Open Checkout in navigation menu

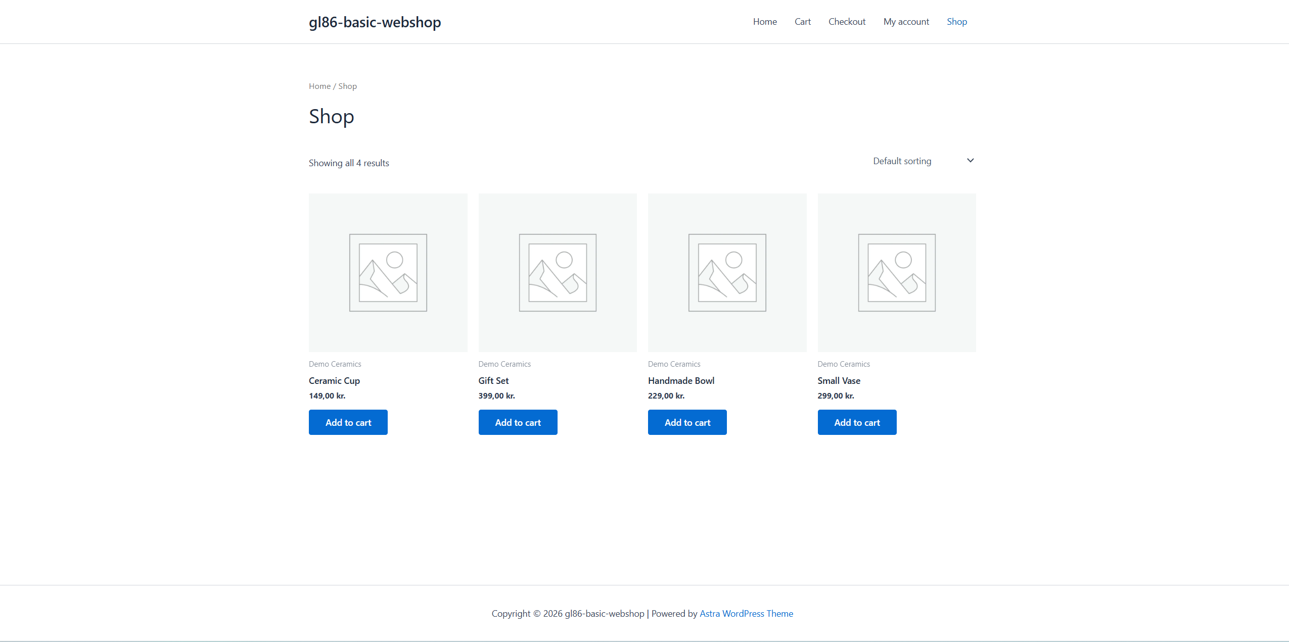click(x=847, y=22)
